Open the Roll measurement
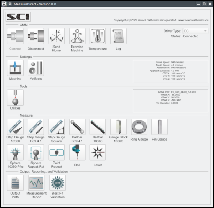This screenshot has width=214, height=208. click(x=77, y=152)
